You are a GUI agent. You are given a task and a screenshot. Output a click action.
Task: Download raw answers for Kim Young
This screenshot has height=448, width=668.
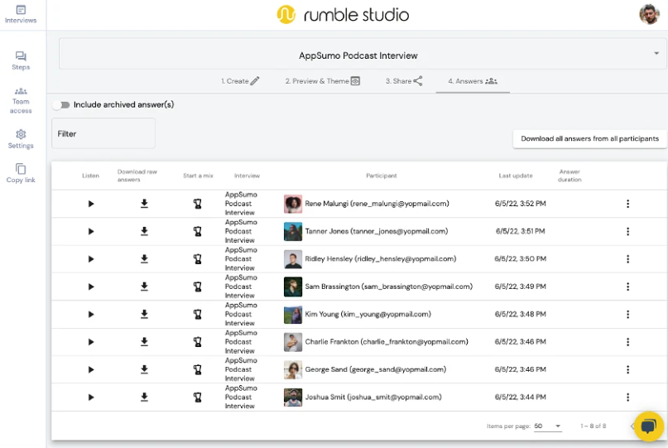click(144, 314)
